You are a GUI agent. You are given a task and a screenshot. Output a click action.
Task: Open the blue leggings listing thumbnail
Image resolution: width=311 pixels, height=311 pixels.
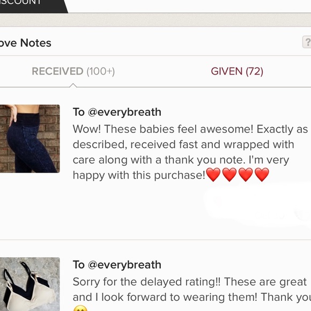click(29, 139)
